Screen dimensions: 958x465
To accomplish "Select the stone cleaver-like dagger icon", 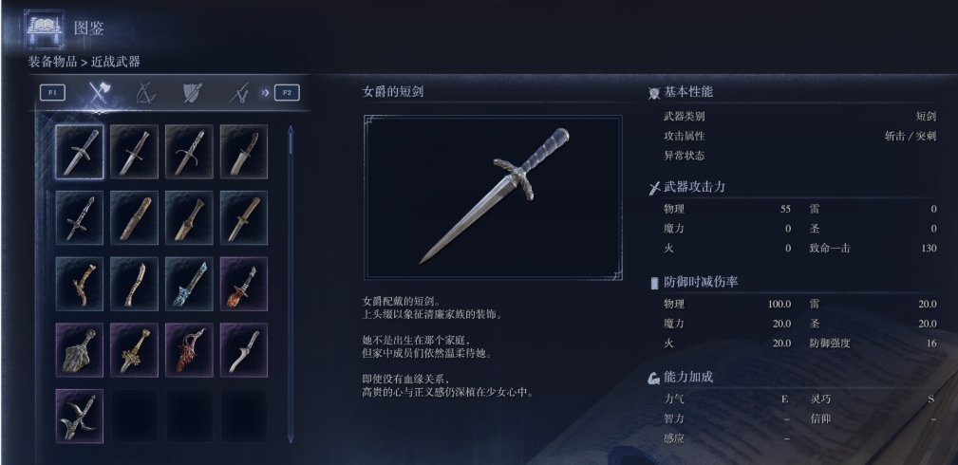I will coord(80,350).
